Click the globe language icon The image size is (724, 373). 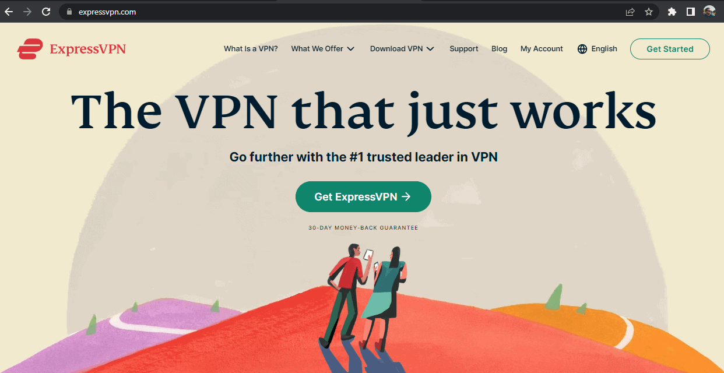[582, 49]
